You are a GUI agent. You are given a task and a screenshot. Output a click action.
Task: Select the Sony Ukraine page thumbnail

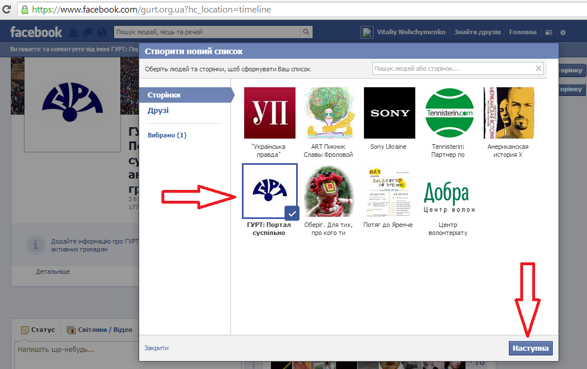389,113
